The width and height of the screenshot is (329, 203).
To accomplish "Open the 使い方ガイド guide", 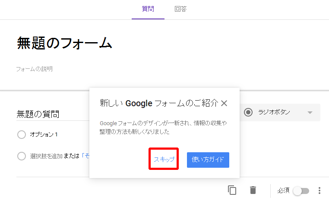I will coord(208,160).
